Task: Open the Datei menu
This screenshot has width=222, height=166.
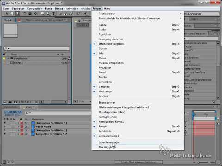Action: pos(6,9)
